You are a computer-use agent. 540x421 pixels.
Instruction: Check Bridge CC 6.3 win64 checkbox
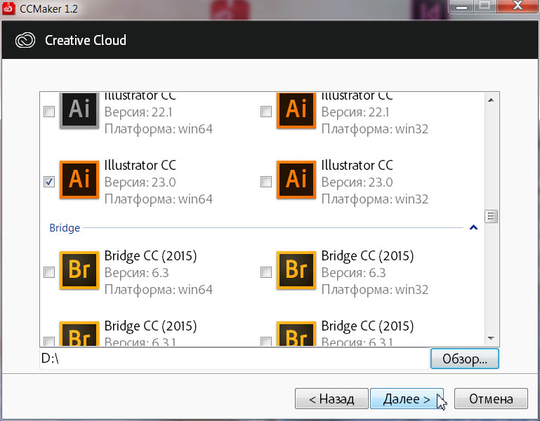pos(49,272)
